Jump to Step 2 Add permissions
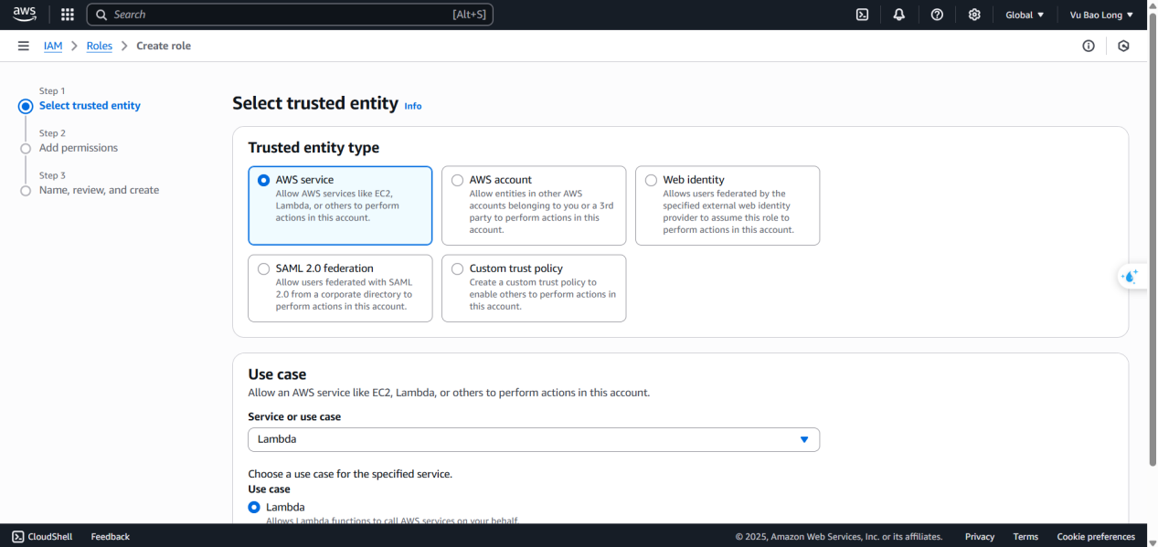This screenshot has width=1158, height=547. [x=79, y=148]
